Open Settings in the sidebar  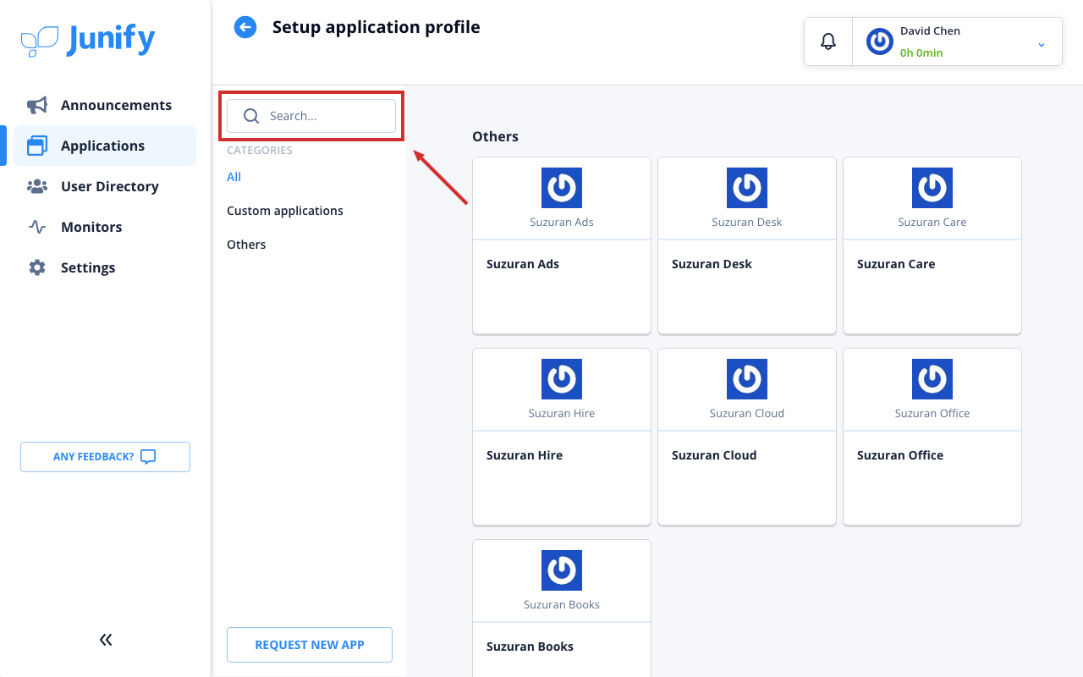click(105, 267)
